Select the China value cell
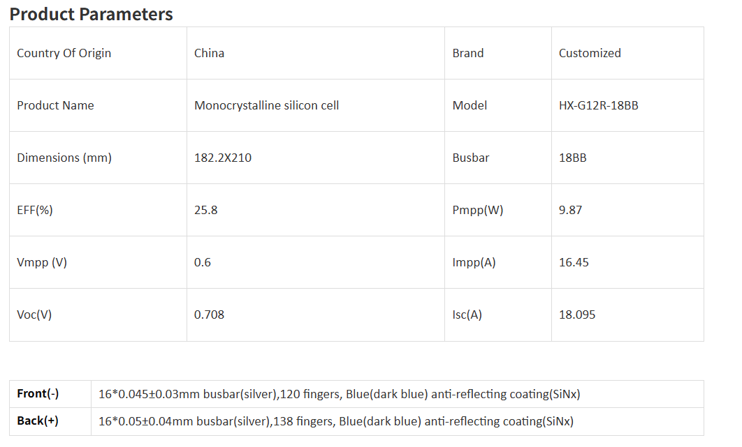 point(209,53)
